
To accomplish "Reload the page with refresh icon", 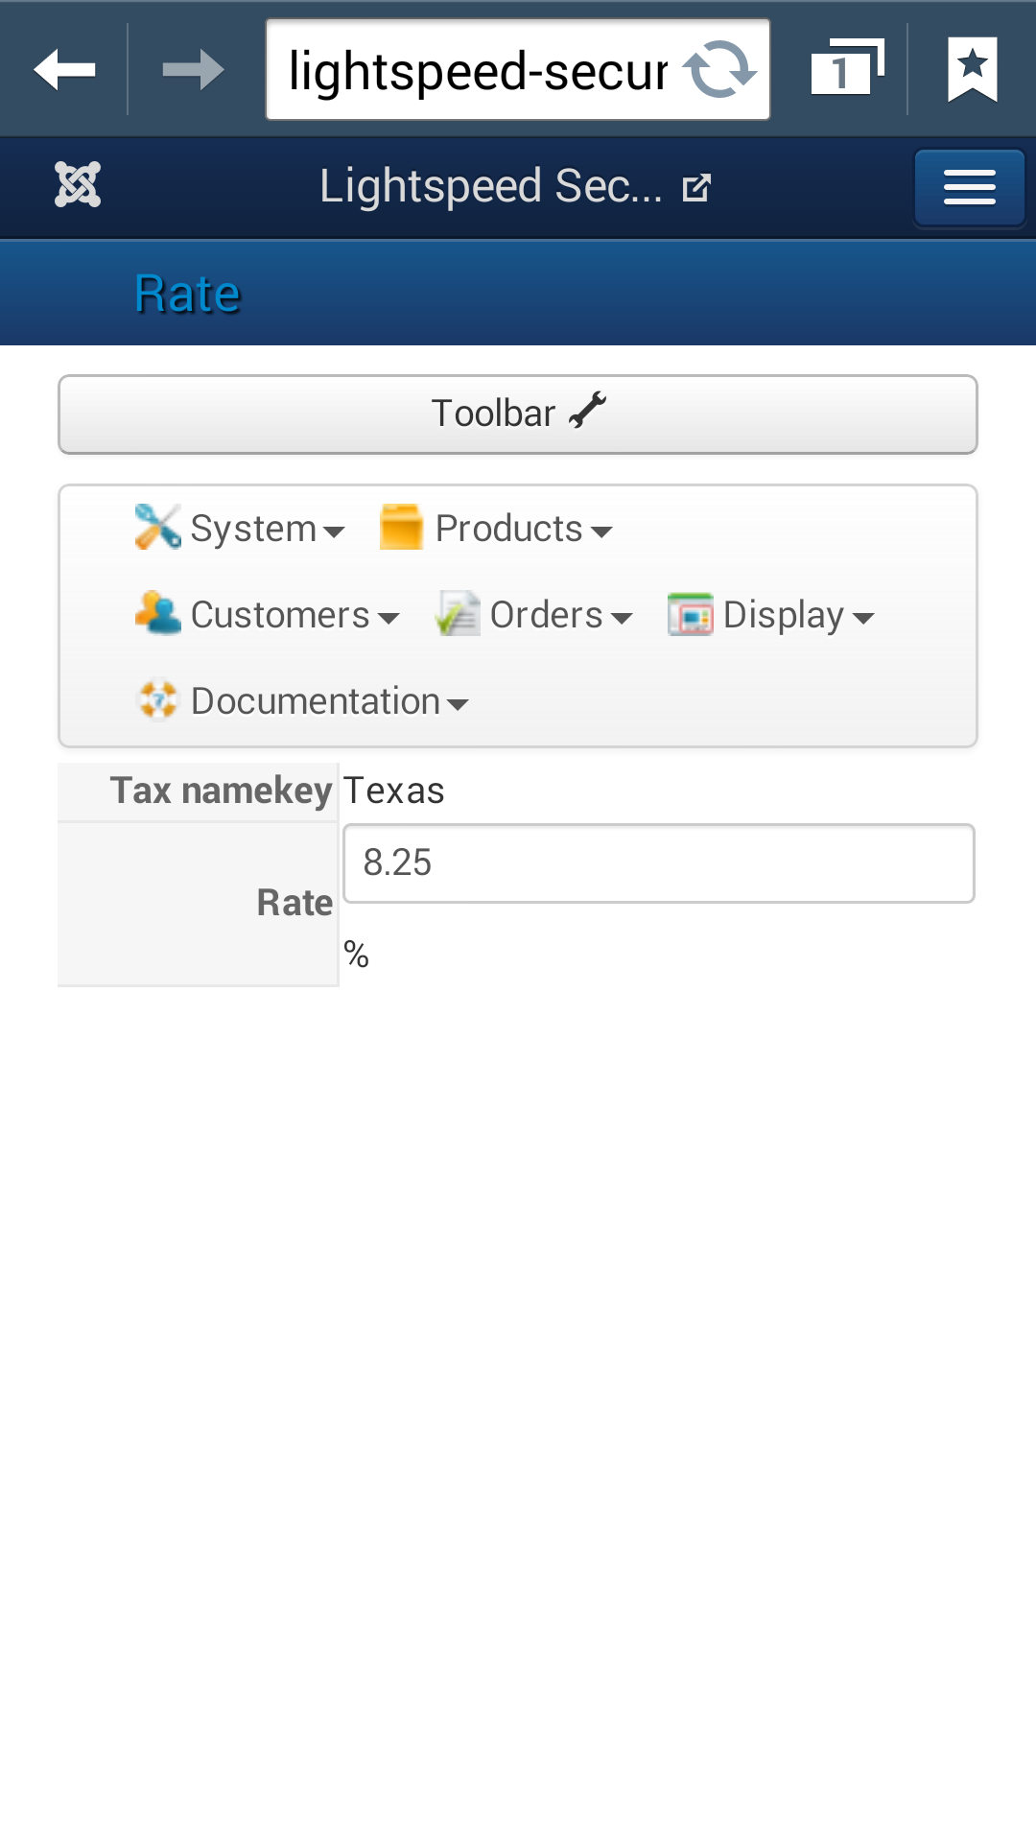I will pyautogui.click(x=719, y=70).
